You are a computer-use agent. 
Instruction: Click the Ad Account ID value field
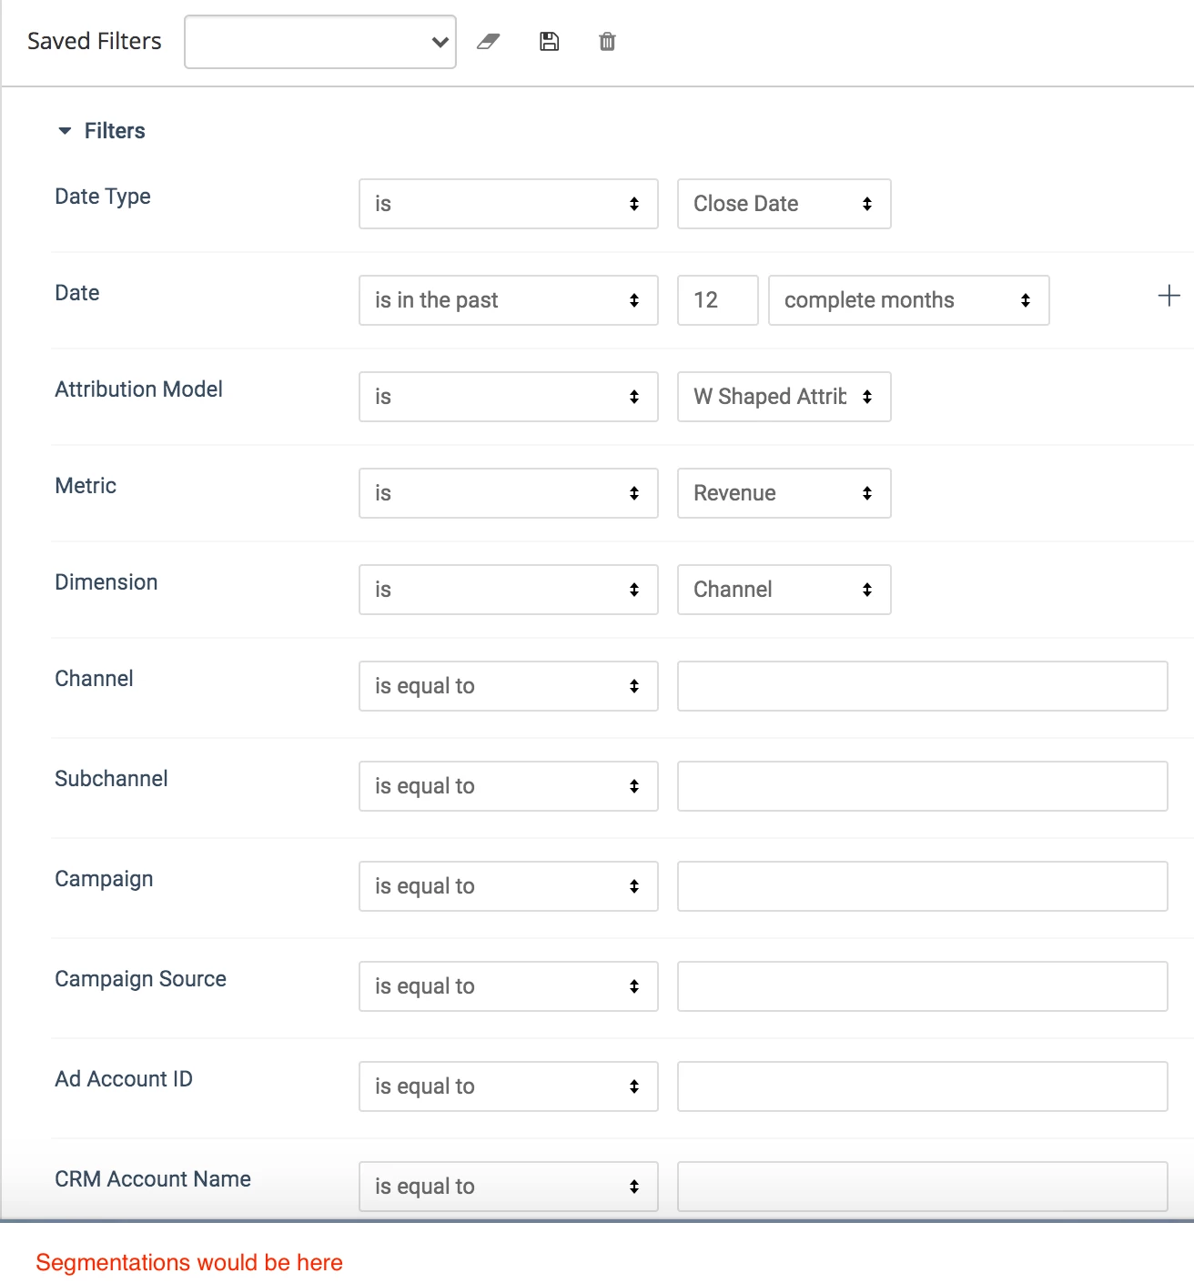(923, 1086)
